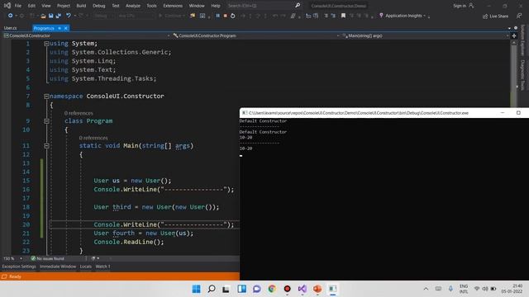Click the Hot Reload flame-folder icon
Viewport: 529px width, 297px height.
193,16
